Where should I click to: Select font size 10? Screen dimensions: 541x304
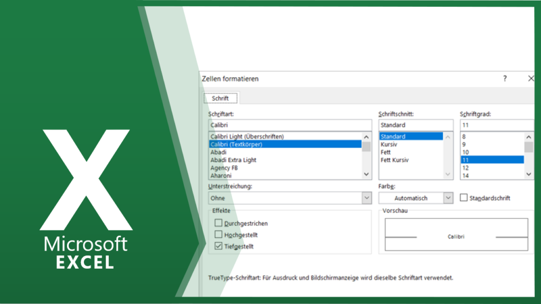492,152
